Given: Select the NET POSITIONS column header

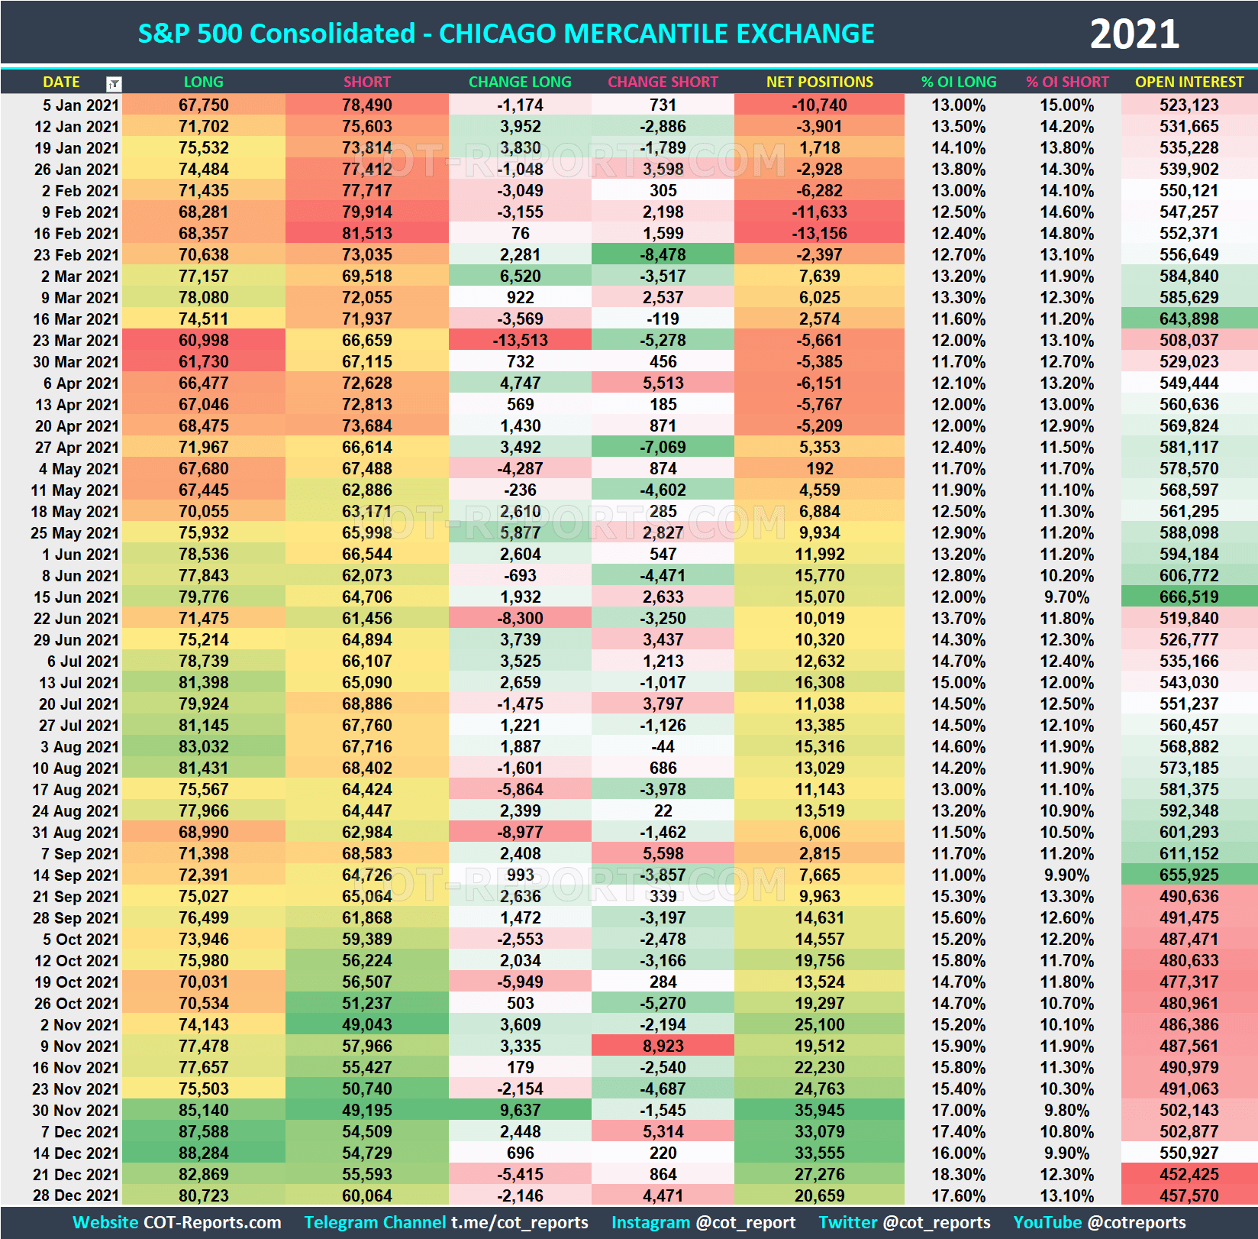Looking at the screenshot, I should pos(819,82).
